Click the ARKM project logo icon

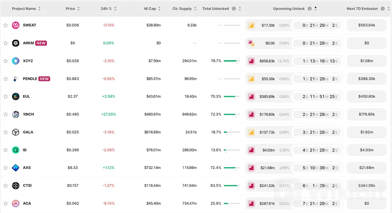pos(16,43)
